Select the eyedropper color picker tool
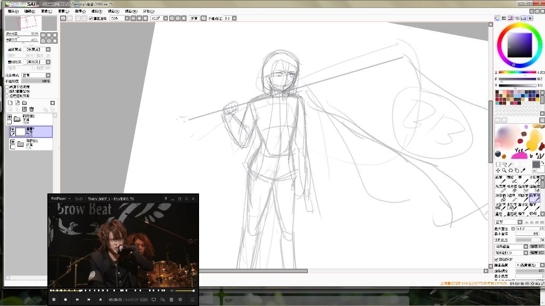Screen dimensions: 545x306 point(523,171)
